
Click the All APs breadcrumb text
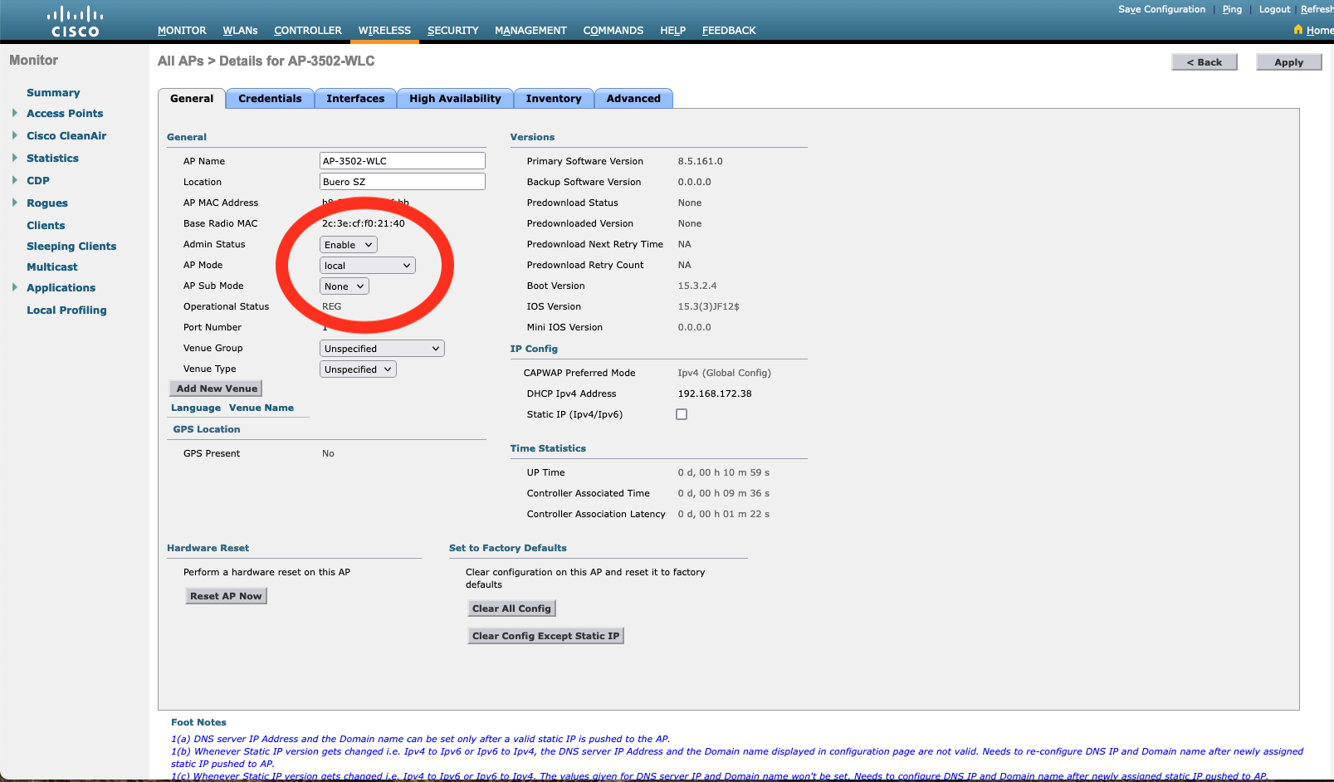pyautogui.click(x=181, y=61)
